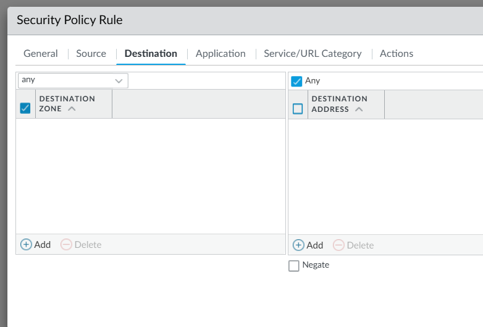The height and width of the screenshot is (327, 483).
Task: Sort using Destination Address caret arrow
Action: click(x=359, y=109)
